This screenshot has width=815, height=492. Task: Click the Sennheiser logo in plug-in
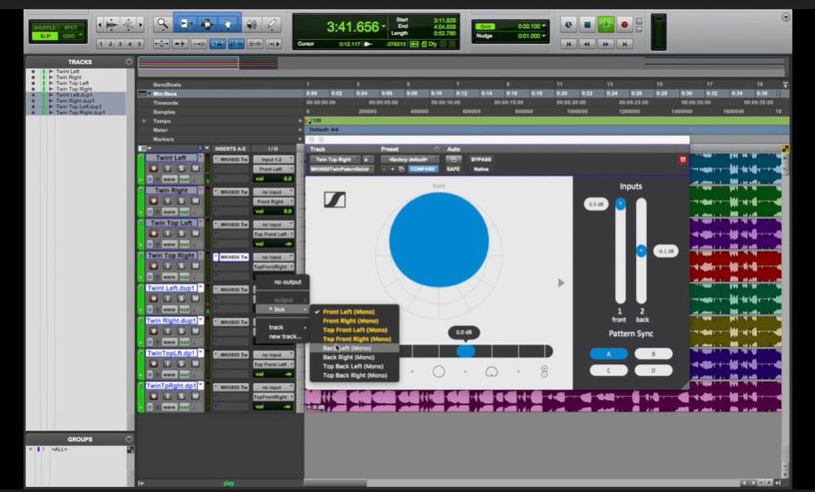pyautogui.click(x=335, y=200)
